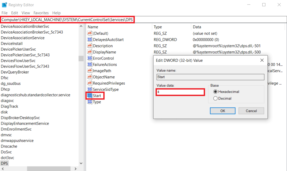287x171 pixels.
Task: Open the Favorites menu
Action: pyautogui.click(x=41, y=13)
